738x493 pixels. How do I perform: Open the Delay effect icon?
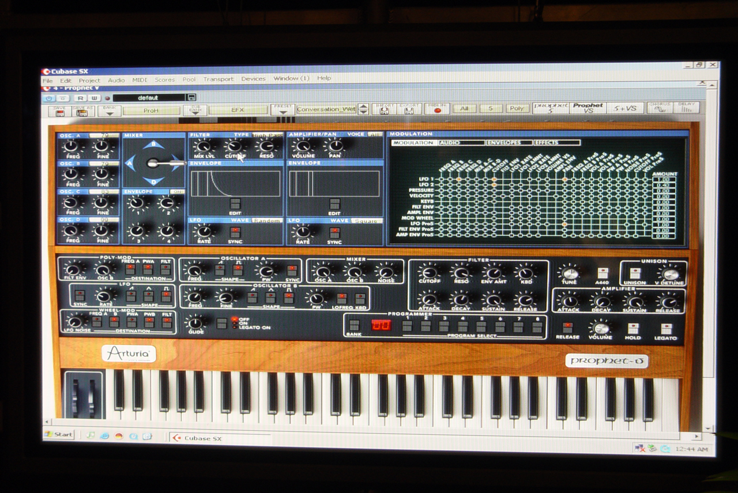pyautogui.click(x=686, y=108)
